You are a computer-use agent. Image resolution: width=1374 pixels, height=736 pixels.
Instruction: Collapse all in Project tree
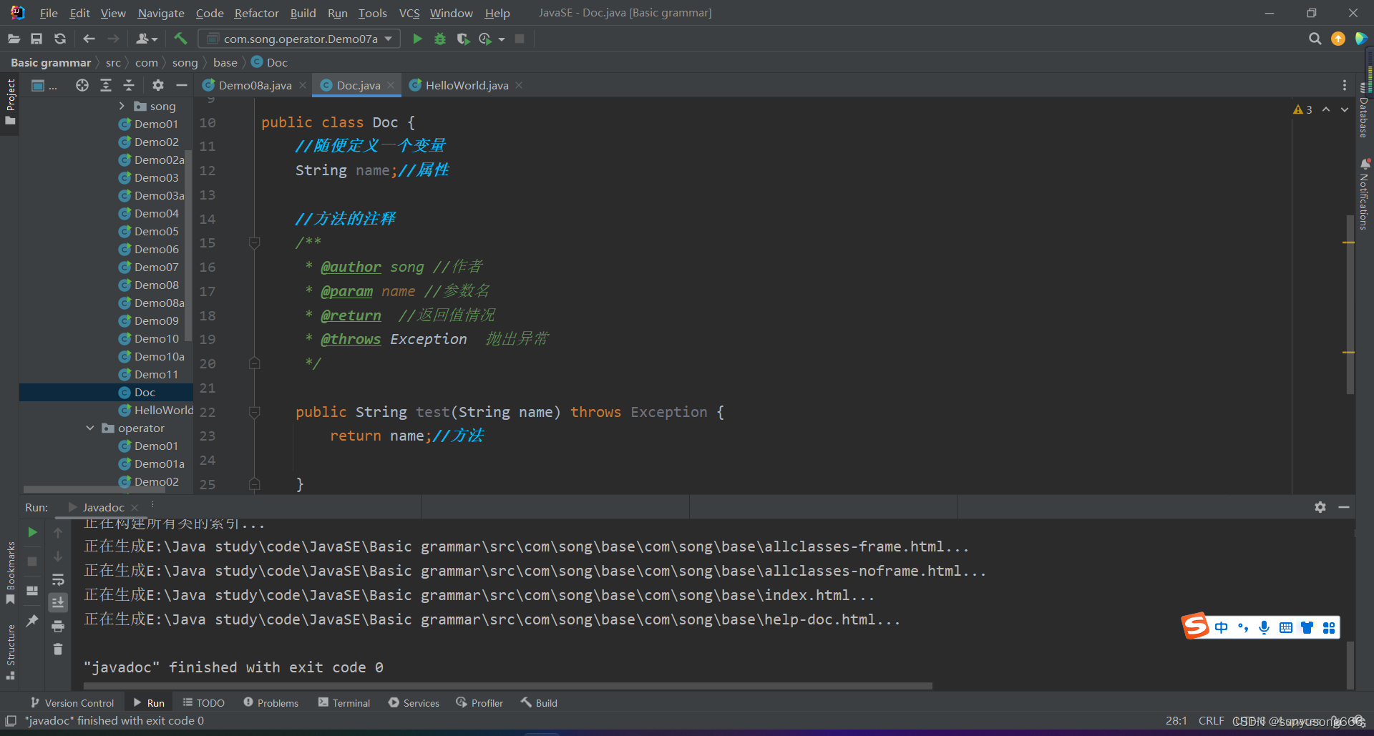(x=129, y=85)
